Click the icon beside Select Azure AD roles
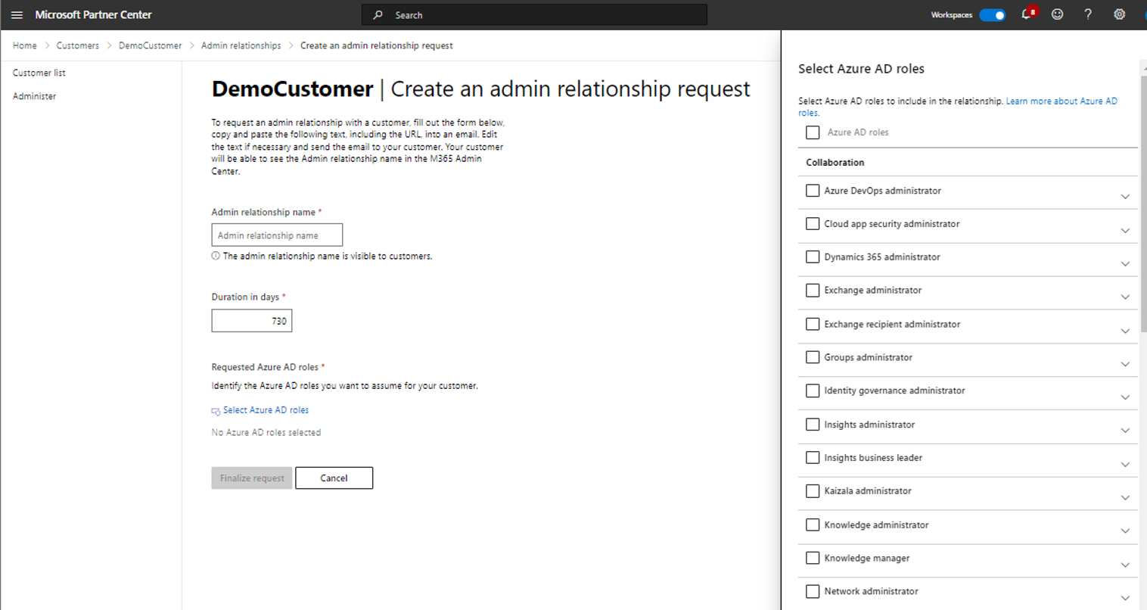 coord(216,411)
